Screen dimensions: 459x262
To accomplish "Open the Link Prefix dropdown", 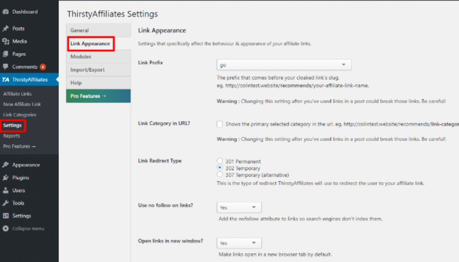I will click(x=284, y=65).
